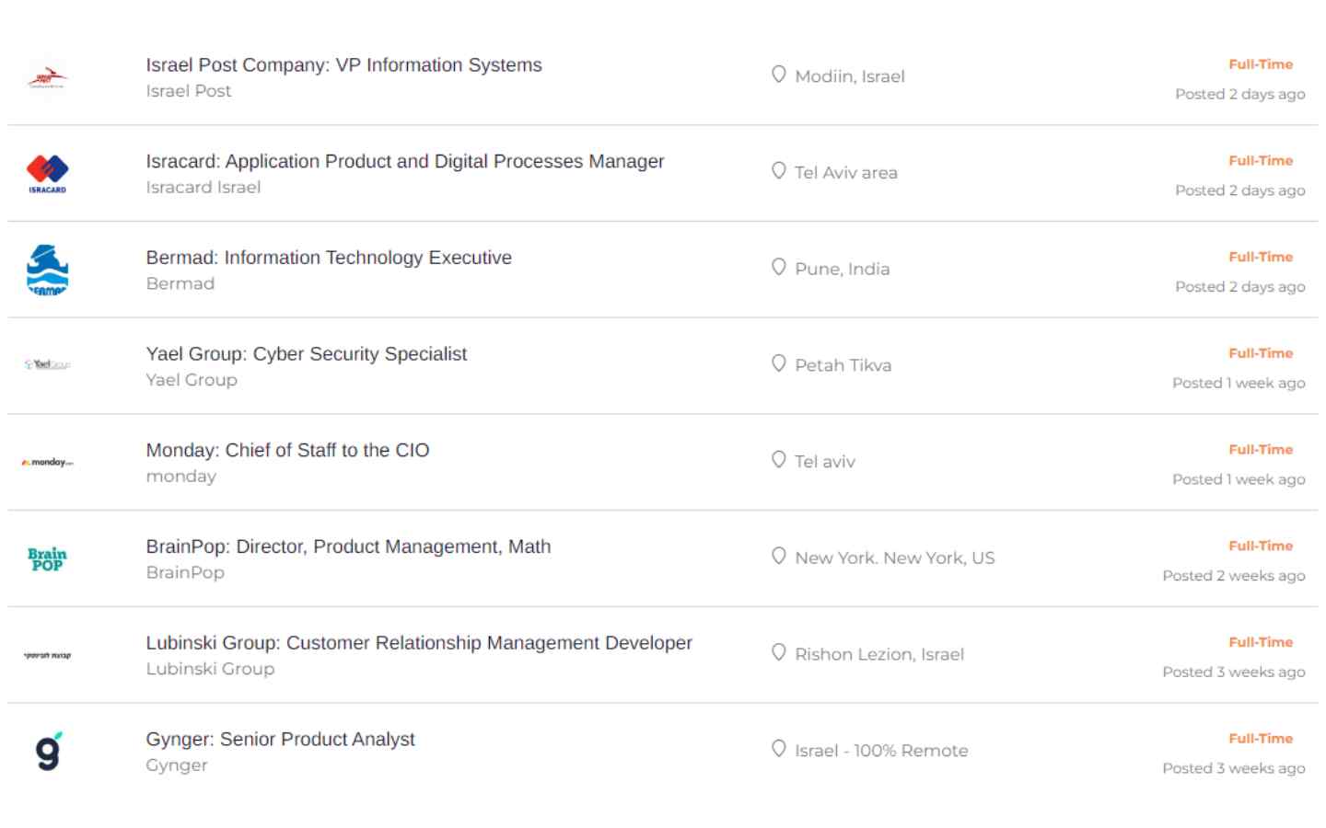Open Isracard Application Product Manager listing

tap(404, 162)
